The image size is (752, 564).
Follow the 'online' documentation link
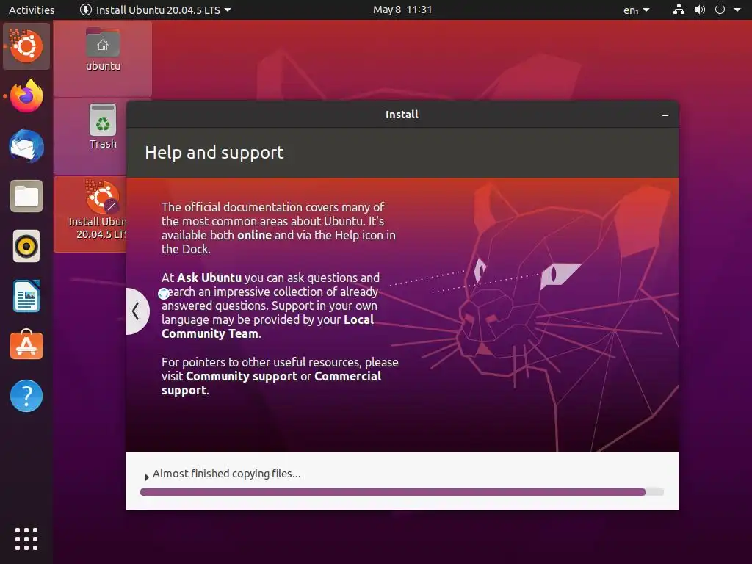click(x=254, y=235)
